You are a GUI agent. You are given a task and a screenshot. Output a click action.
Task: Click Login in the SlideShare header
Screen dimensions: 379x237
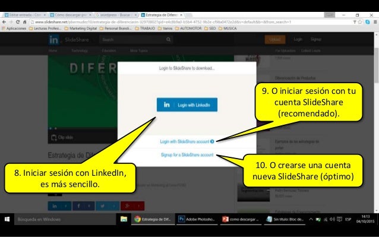point(298,39)
